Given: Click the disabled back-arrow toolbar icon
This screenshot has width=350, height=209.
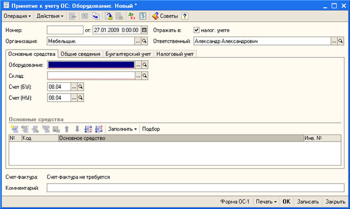Looking at the screenshot, I should coord(73,16).
